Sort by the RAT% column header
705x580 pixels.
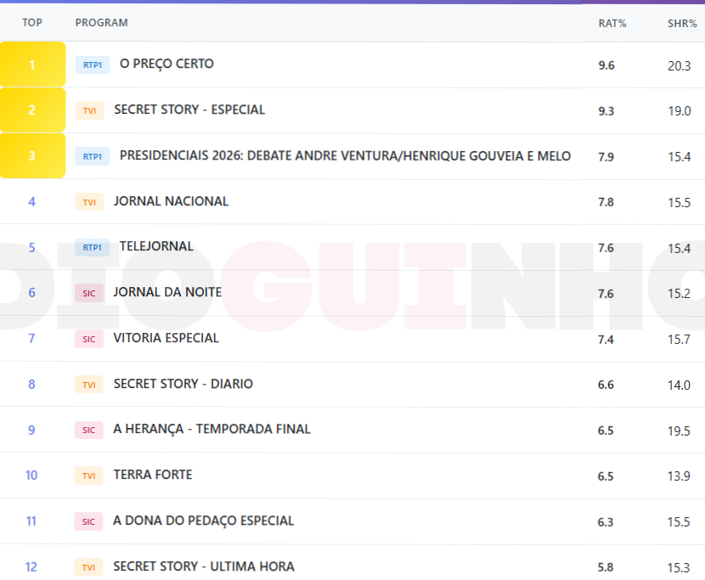[x=612, y=23]
